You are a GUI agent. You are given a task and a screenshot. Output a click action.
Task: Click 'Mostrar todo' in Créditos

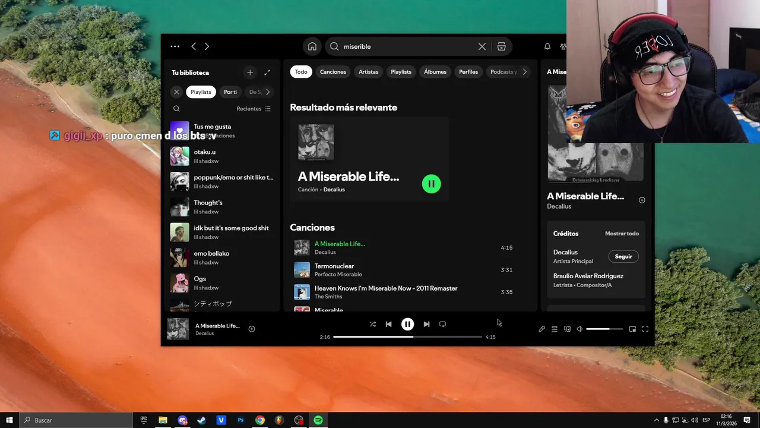pos(622,234)
